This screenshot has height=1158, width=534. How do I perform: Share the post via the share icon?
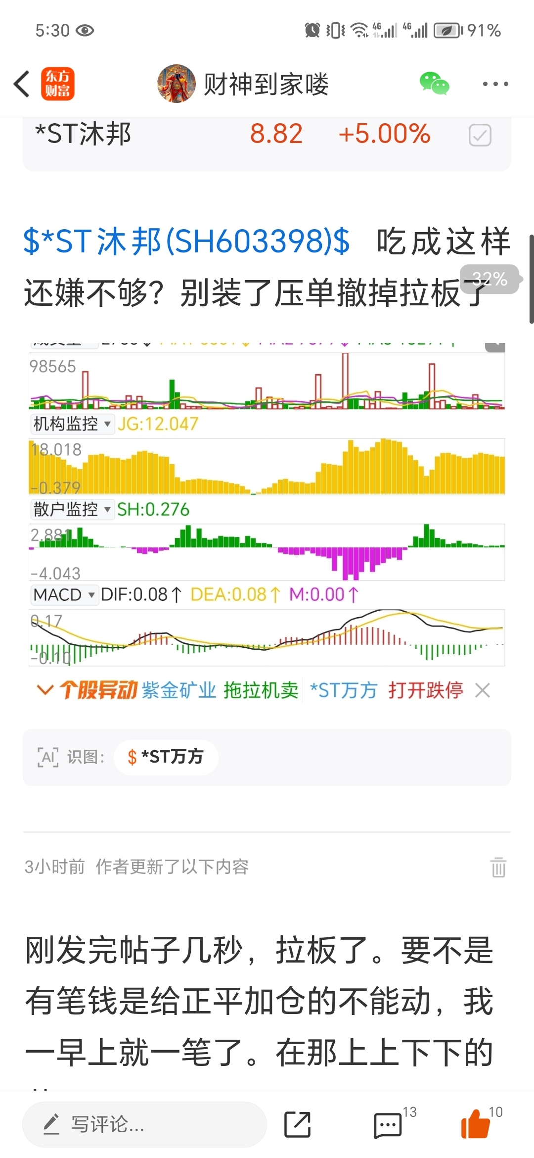coord(298,1124)
